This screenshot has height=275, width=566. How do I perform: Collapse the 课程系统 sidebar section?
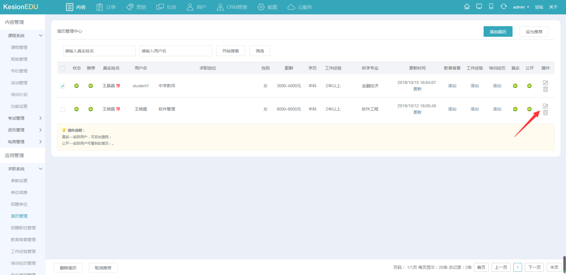point(40,36)
